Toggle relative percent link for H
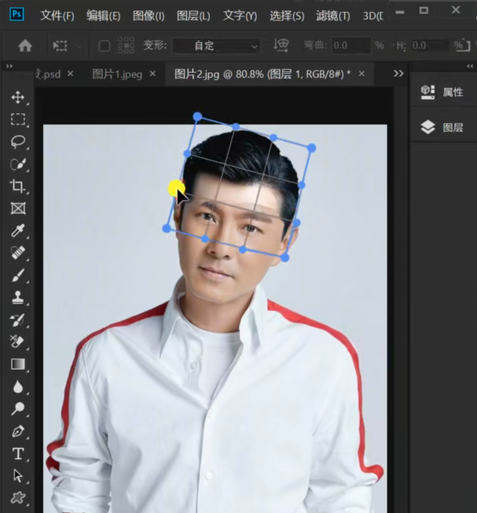The image size is (477, 513). point(462,46)
